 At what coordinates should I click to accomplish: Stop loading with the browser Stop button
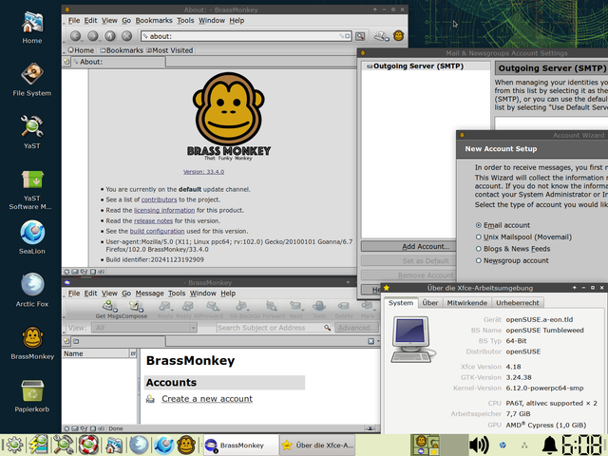click(126, 36)
